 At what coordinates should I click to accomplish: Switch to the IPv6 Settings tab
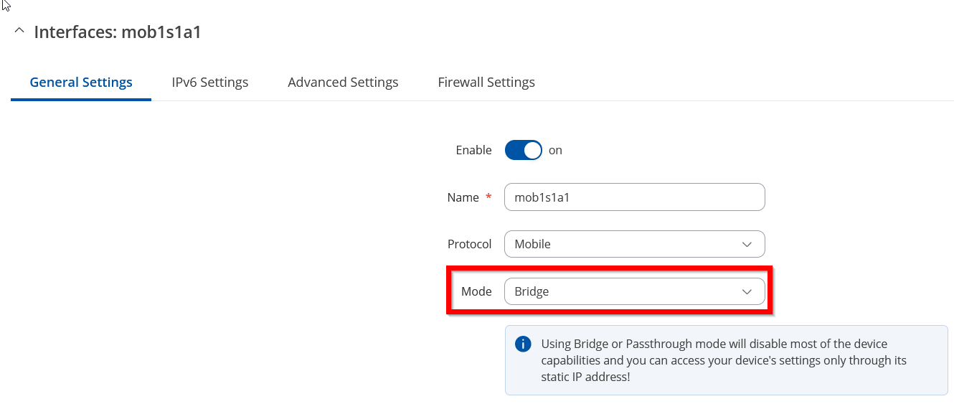[x=210, y=82]
